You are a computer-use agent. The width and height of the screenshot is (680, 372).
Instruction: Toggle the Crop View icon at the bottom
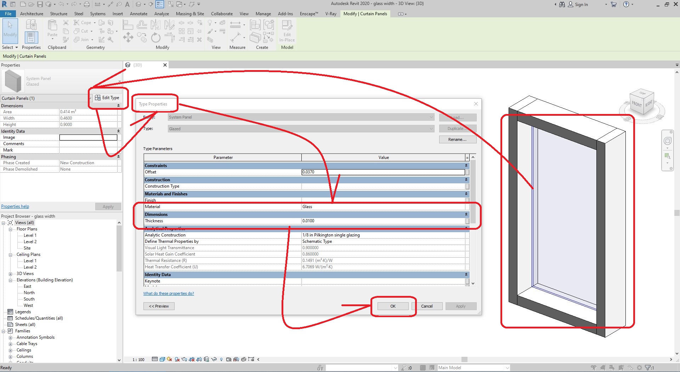pos(192,360)
